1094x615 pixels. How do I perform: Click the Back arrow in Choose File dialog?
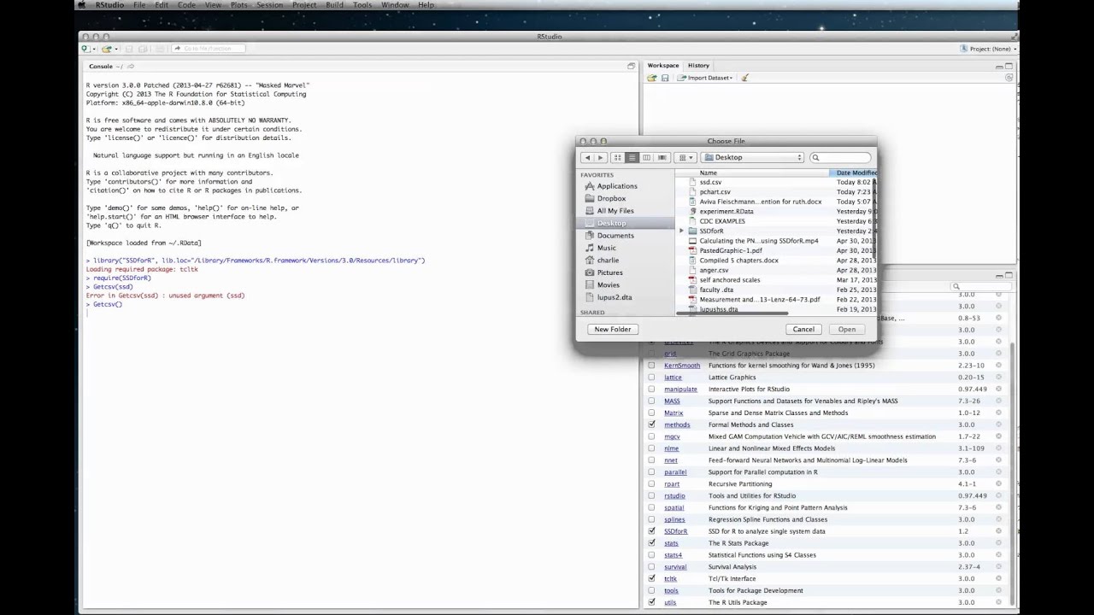coord(587,157)
